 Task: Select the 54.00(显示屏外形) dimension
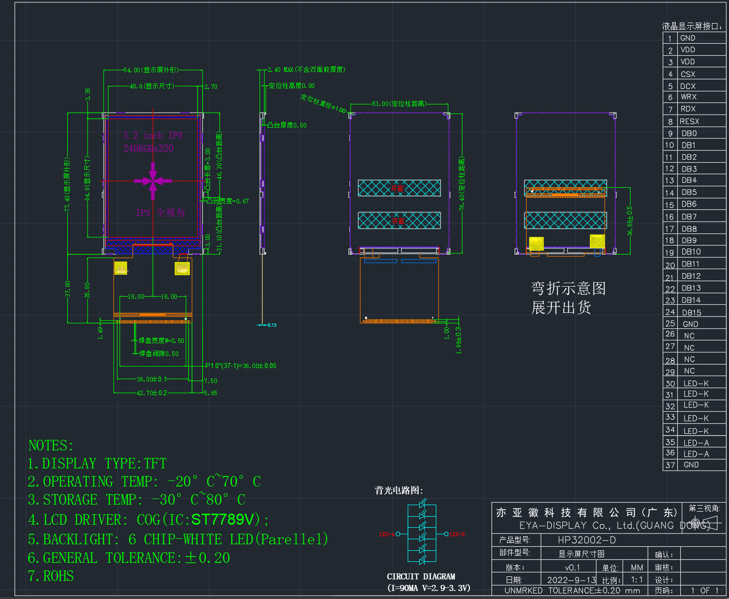pos(151,70)
